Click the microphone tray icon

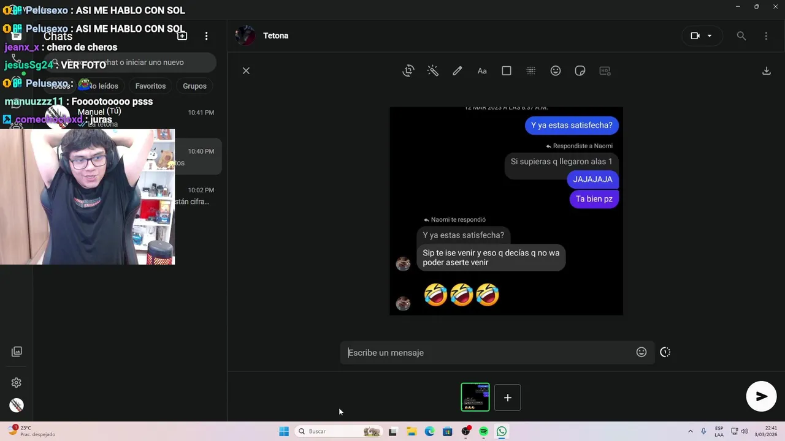coord(703,431)
